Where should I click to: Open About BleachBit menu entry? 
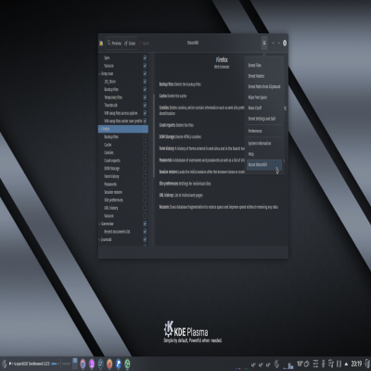[264, 165]
